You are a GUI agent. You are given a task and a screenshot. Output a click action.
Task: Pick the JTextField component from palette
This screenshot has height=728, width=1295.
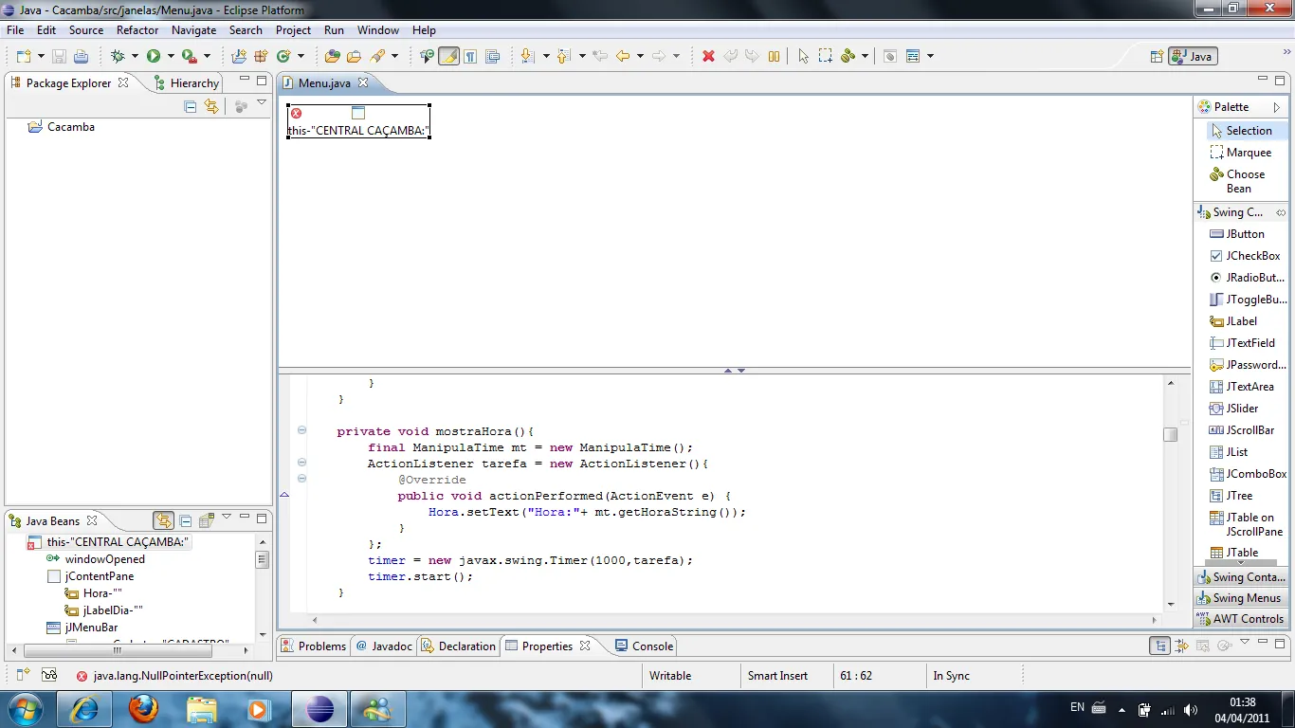click(1249, 343)
